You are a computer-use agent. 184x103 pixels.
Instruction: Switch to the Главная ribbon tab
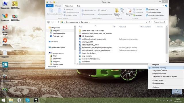[58, 6]
